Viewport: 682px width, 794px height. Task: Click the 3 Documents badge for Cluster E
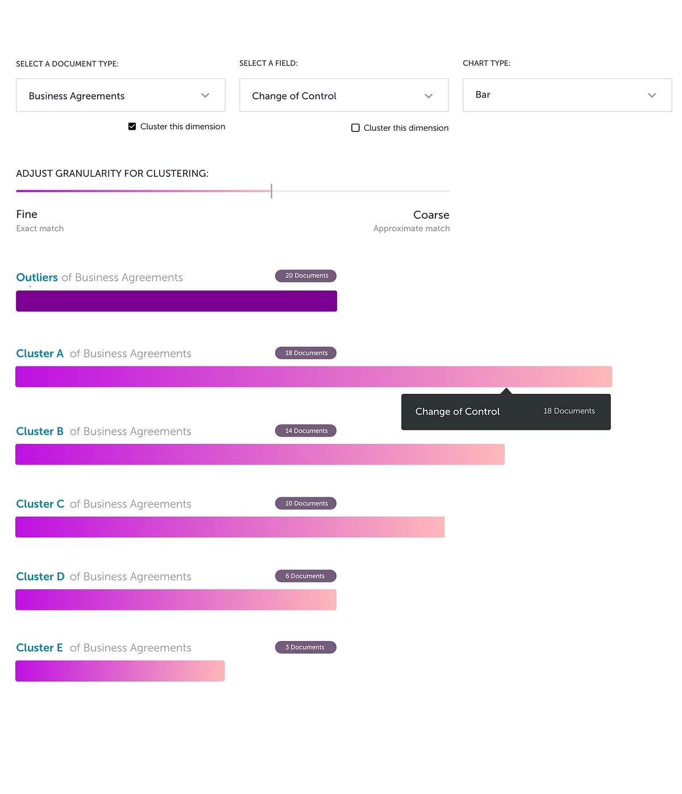(306, 647)
